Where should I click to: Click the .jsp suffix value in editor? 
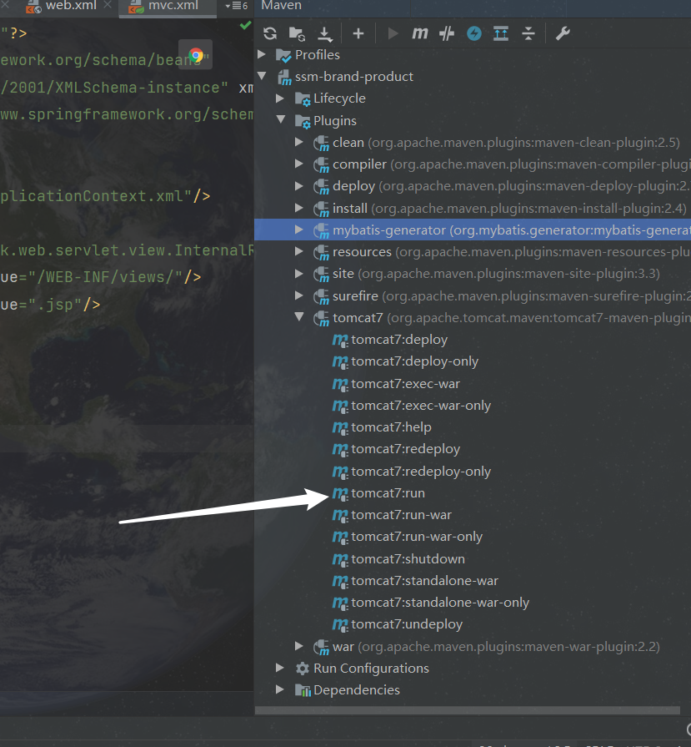coord(55,305)
